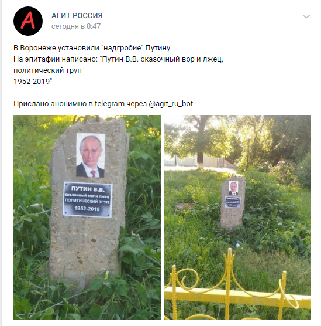Viewport: 321px width, 326px height.
Task: Click the политический труп text line
Action: pyautogui.click(x=47, y=70)
